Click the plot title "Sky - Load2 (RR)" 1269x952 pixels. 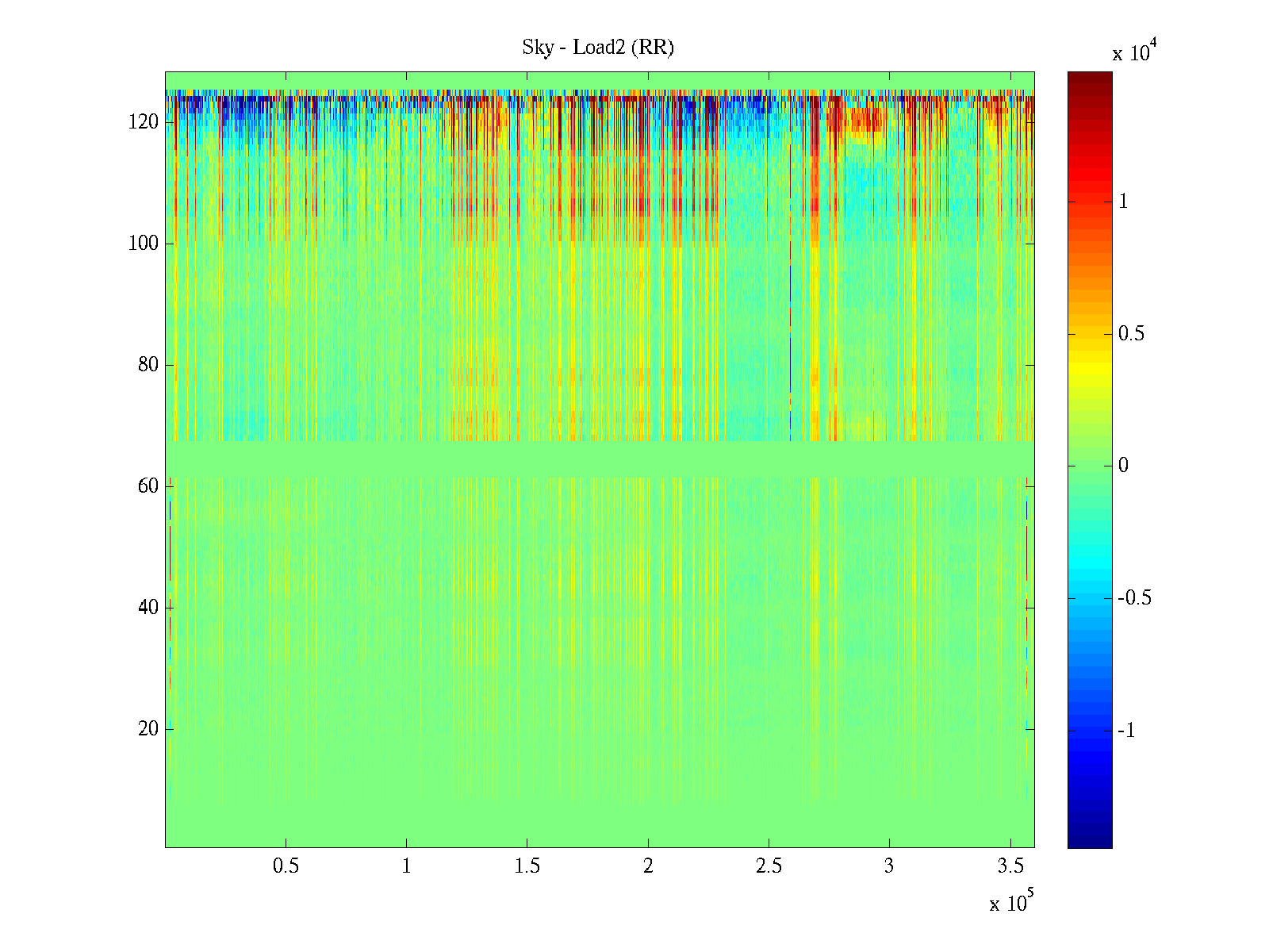tap(598, 48)
